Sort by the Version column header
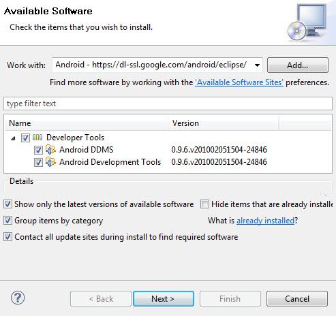 click(x=224, y=123)
